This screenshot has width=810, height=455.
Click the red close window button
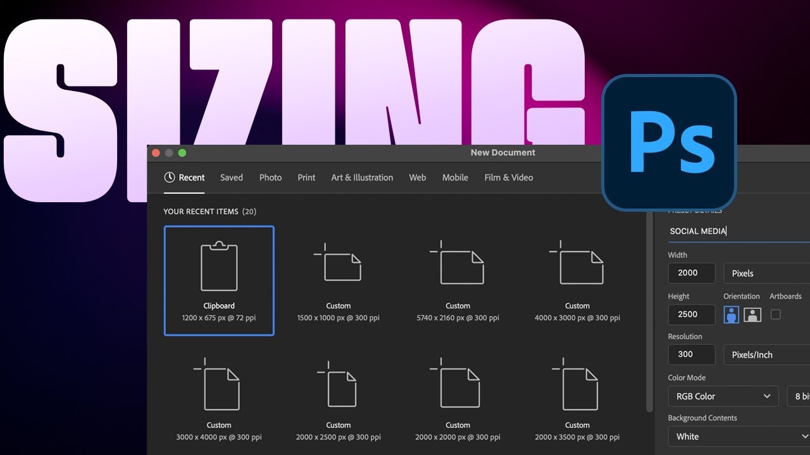[x=156, y=153]
